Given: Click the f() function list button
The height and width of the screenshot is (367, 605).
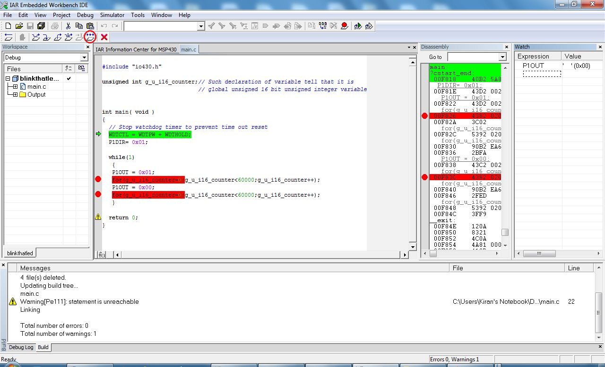Looking at the screenshot, I should pyautogui.click(x=101, y=255).
